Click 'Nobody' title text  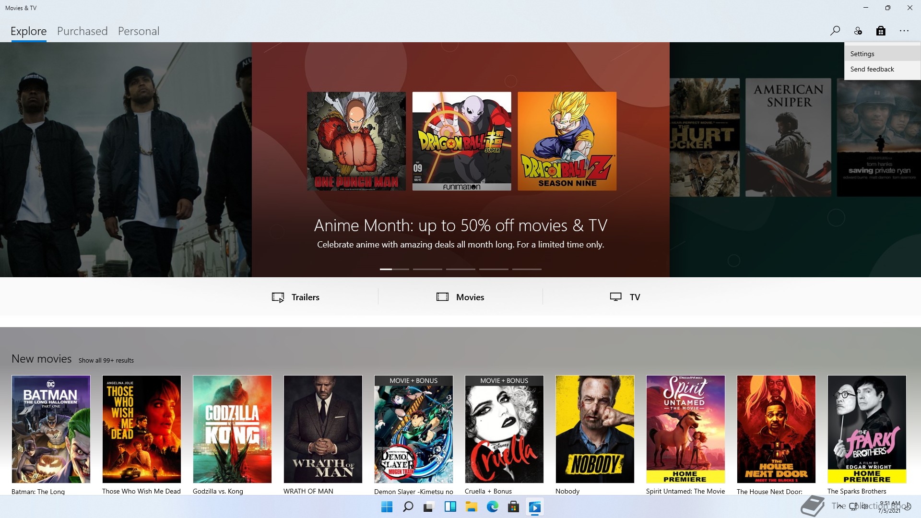[567, 491]
